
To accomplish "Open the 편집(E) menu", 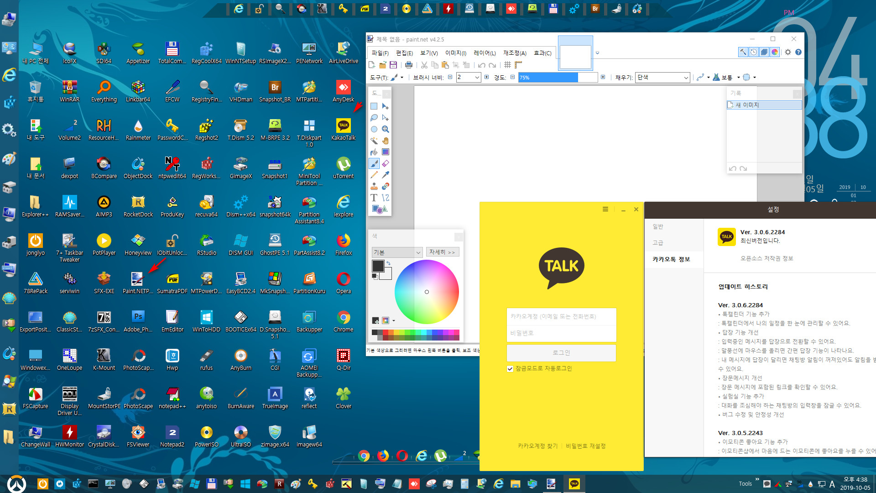I will 404,53.
